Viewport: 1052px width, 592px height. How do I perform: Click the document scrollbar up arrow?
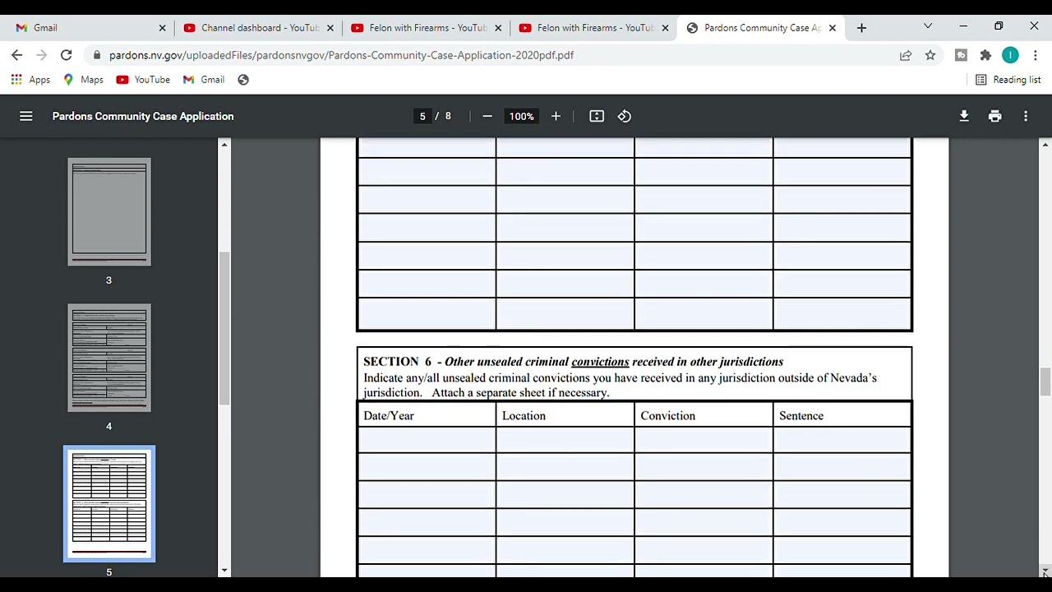(1045, 145)
